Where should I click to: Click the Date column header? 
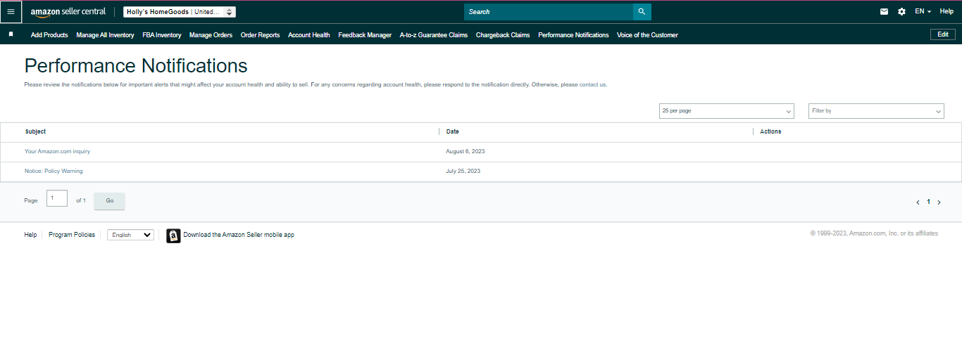(x=452, y=131)
